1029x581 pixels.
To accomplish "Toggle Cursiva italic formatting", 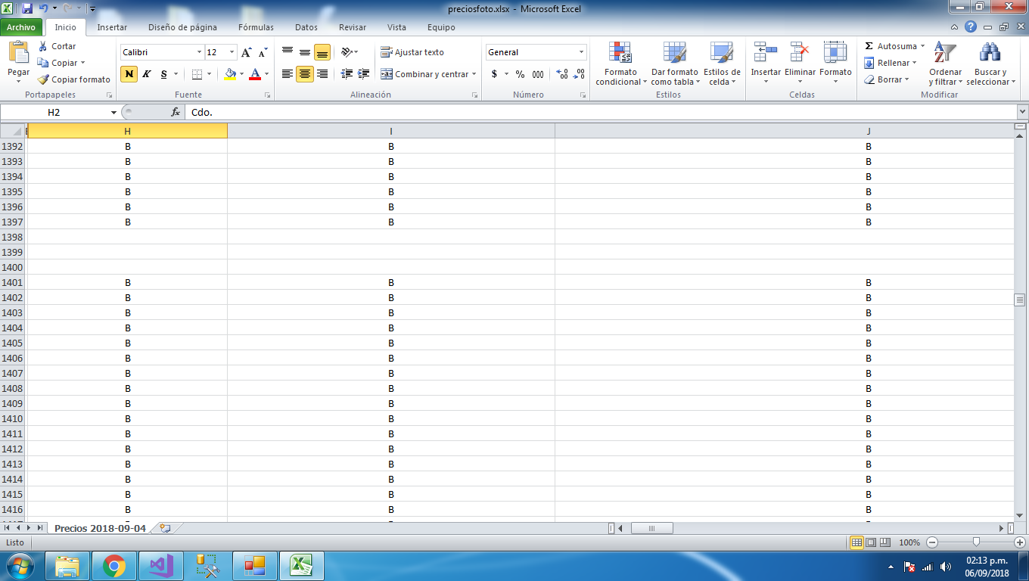I will tap(147, 74).
